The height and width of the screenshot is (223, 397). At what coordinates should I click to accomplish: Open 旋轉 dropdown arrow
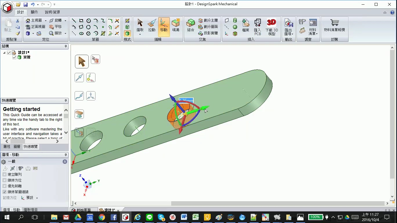point(65,21)
